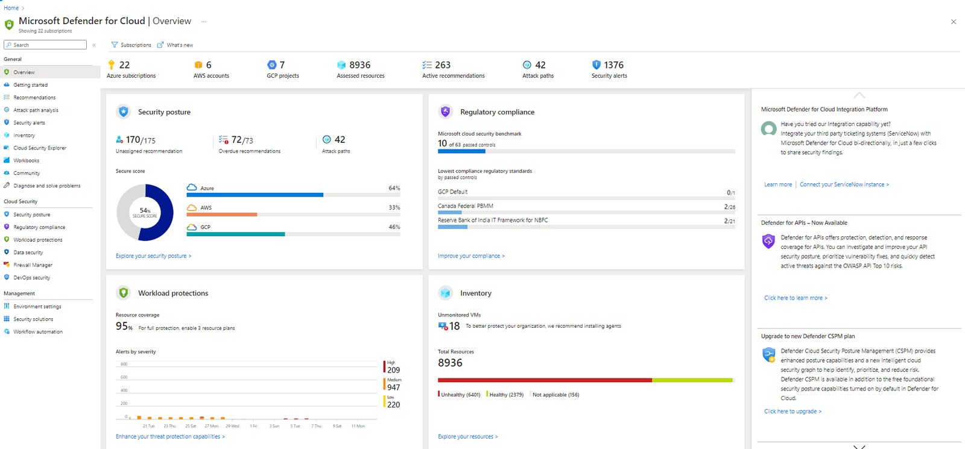The width and height of the screenshot is (965, 449).
Task: Open the ellipsis more options menu
Action: [x=204, y=21]
